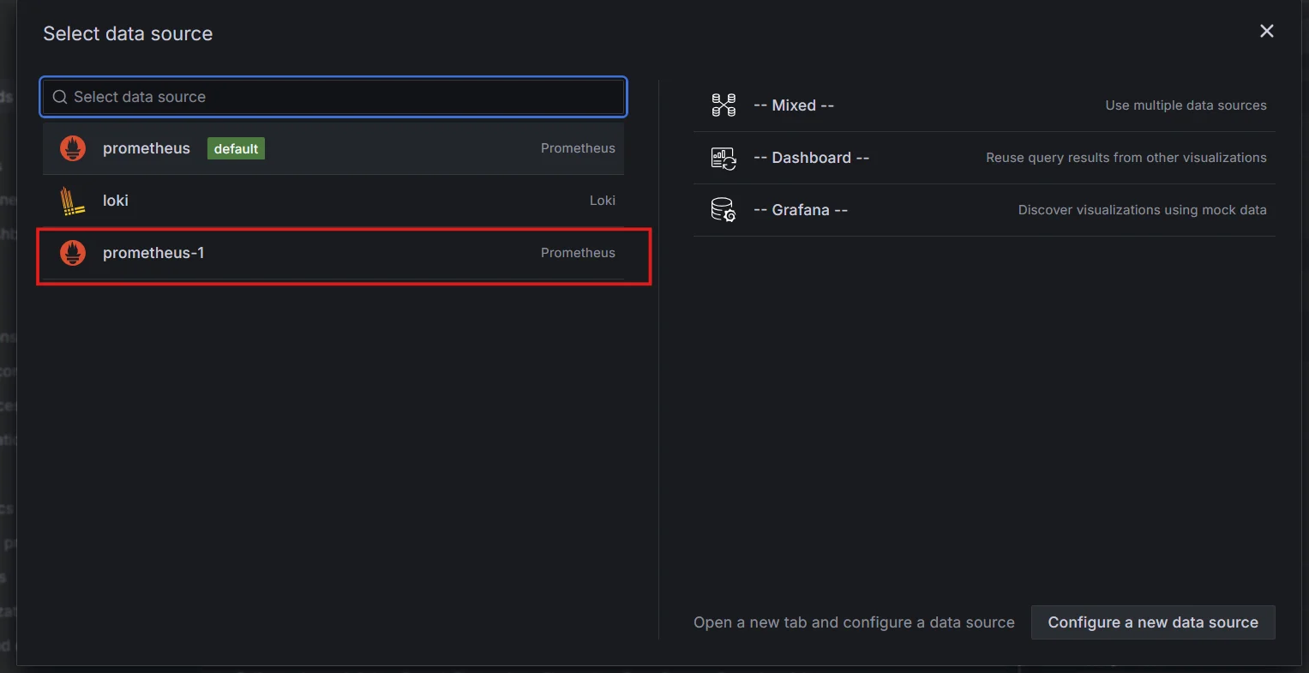Click the flame icon beside "prometheus-1"
This screenshot has width=1309, height=673.
click(73, 253)
